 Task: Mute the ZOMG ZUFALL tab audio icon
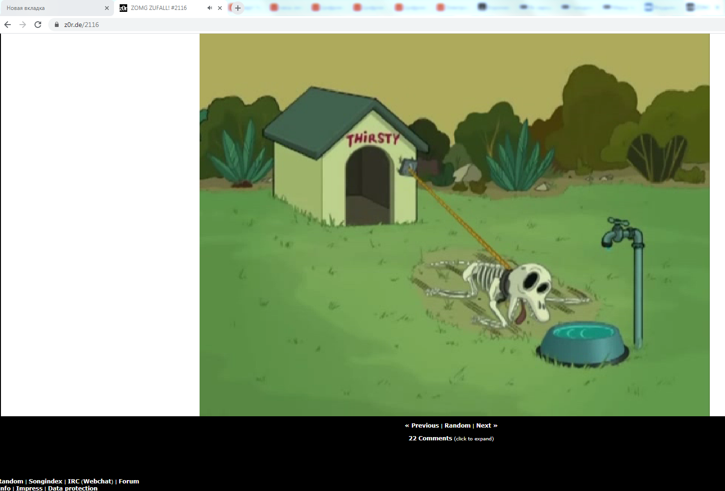click(210, 8)
